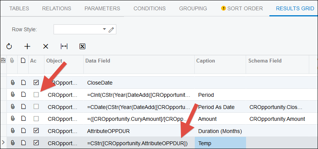Open attachment icon in Amount row
Screen dimensions: 318x149
pos(13,119)
